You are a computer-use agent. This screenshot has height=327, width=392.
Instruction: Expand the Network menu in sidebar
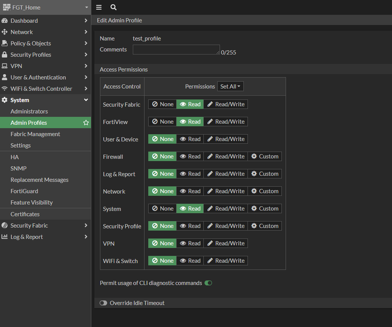point(22,32)
